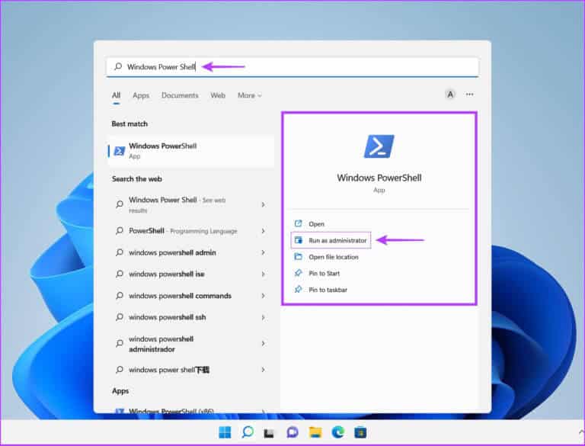Click the Run as administrator shield icon
This screenshot has height=446, width=585.
coord(298,240)
